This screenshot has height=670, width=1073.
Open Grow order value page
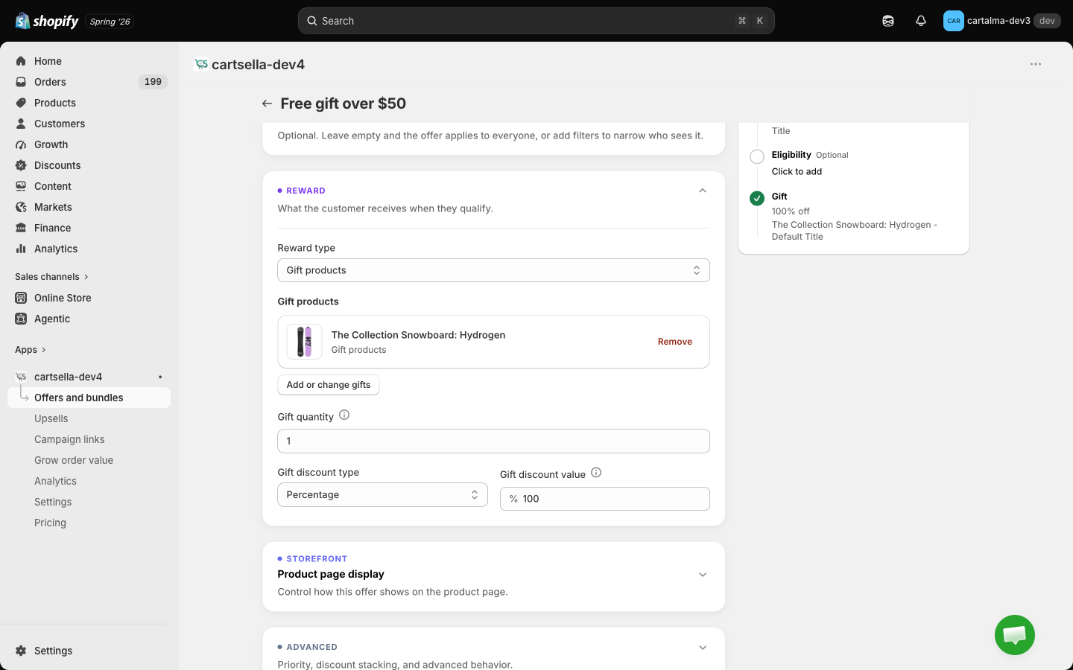(74, 460)
